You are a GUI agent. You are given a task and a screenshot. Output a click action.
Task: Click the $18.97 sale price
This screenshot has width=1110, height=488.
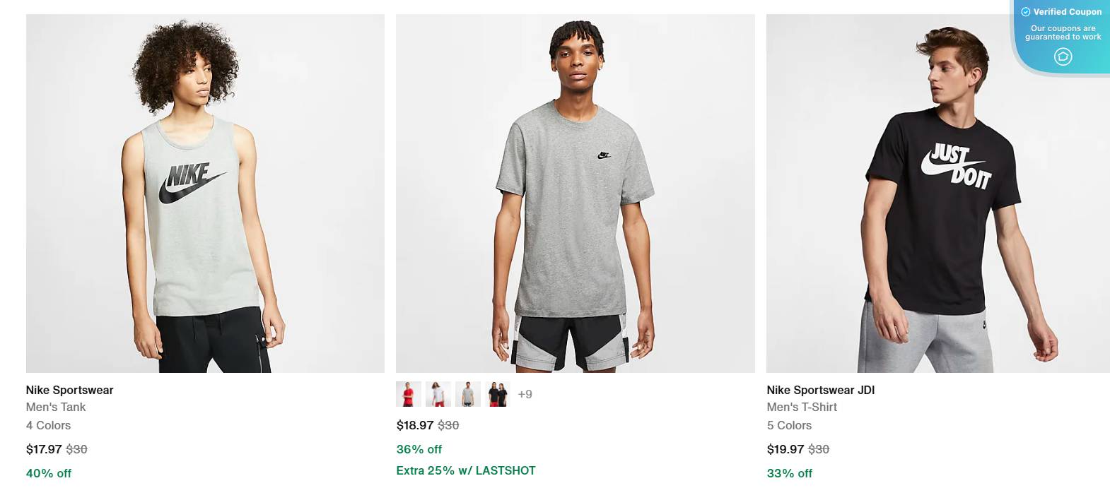(x=414, y=425)
